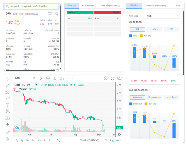Toggle chart fullscreen mode

point(113,78)
